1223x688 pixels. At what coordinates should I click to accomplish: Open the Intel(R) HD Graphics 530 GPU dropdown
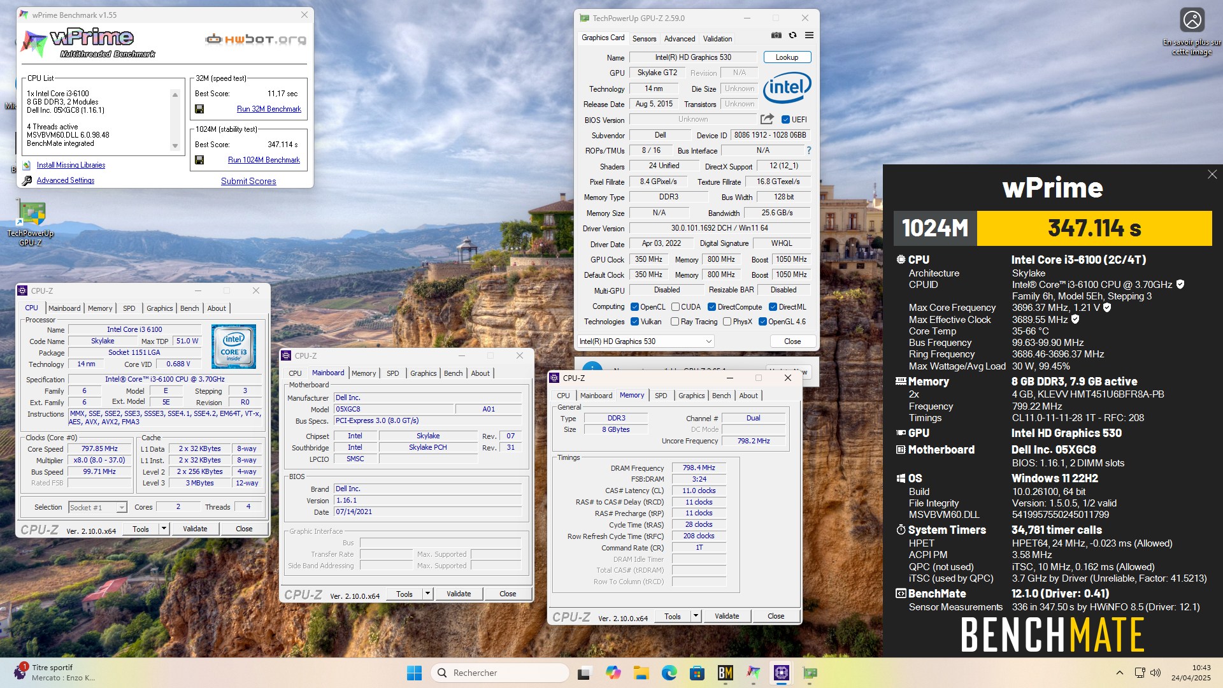[x=645, y=341]
